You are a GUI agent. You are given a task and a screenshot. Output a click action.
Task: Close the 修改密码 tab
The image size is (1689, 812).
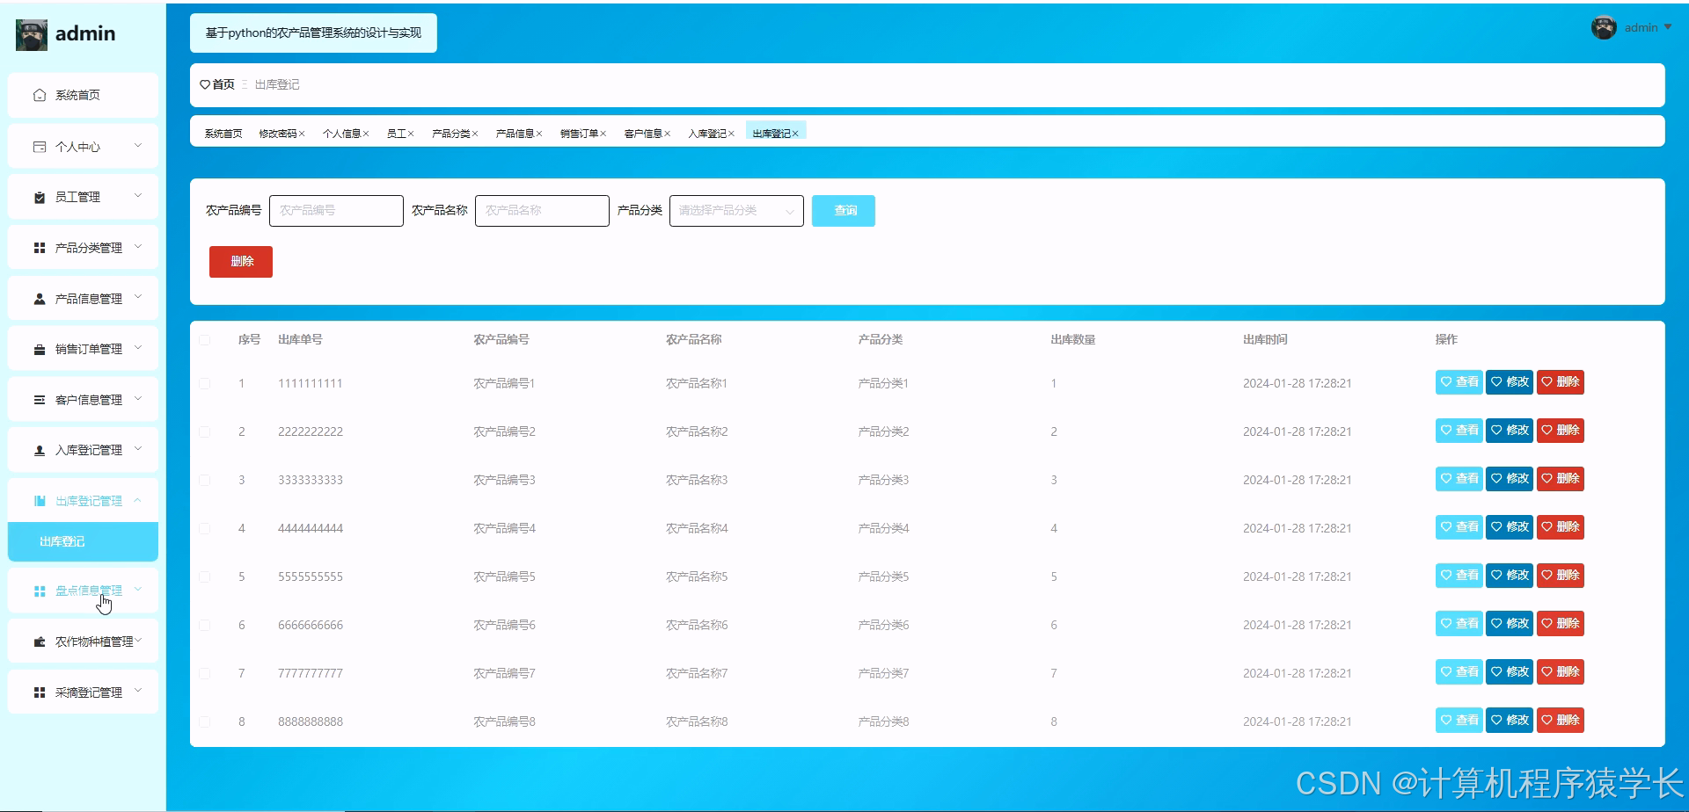click(x=302, y=134)
